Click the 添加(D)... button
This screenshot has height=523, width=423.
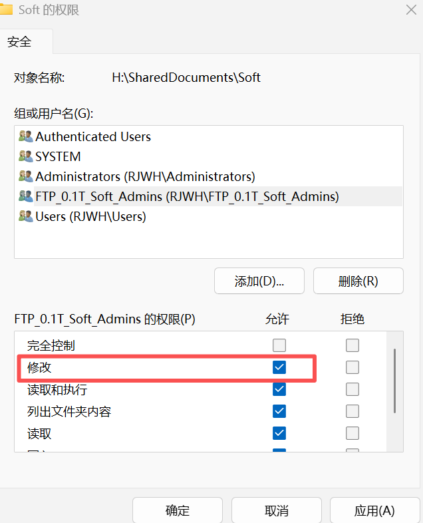point(259,281)
